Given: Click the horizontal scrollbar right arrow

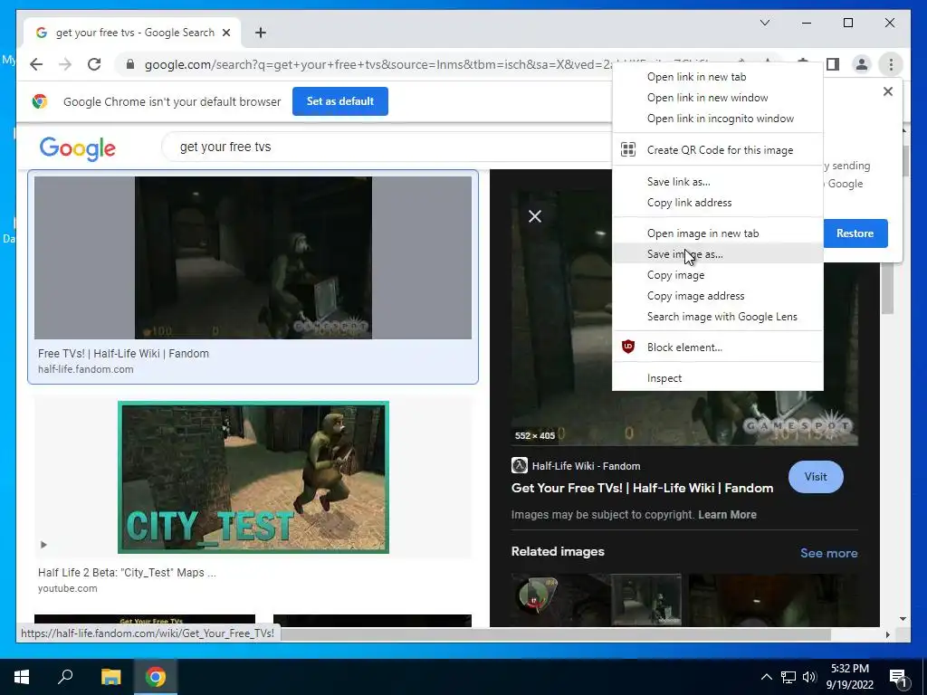Looking at the screenshot, I should [887, 634].
